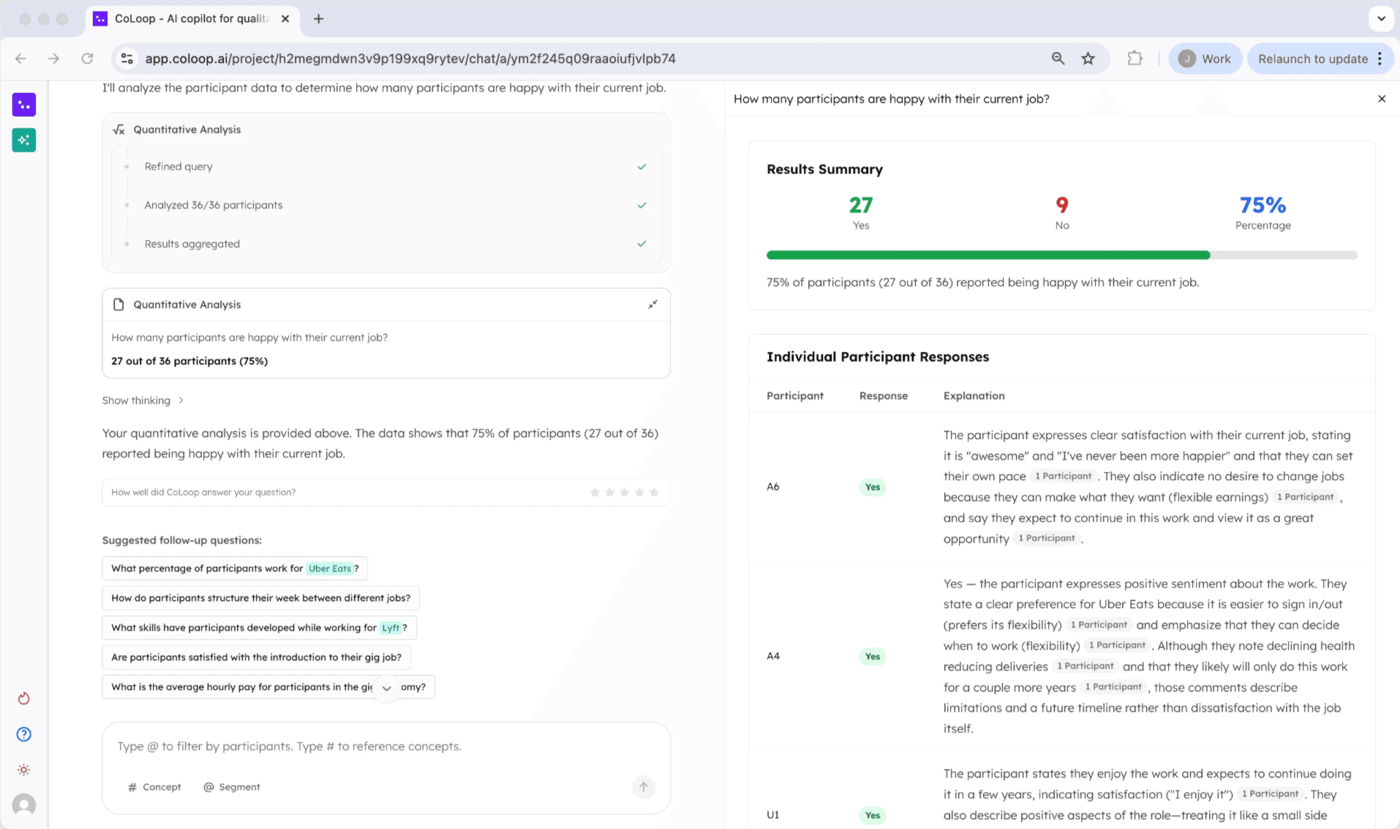Select the CoLoop browser tab

(192, 19)
